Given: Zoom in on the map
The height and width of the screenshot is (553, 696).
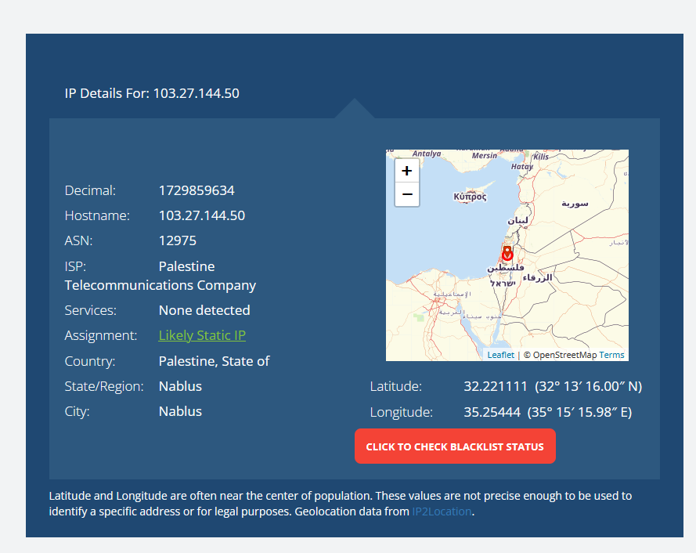Looking at the screenshot, I should [406, 171].
